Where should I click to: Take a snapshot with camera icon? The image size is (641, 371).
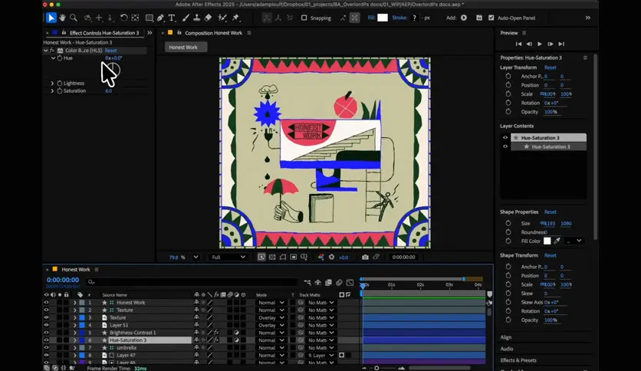coord(365,257)
